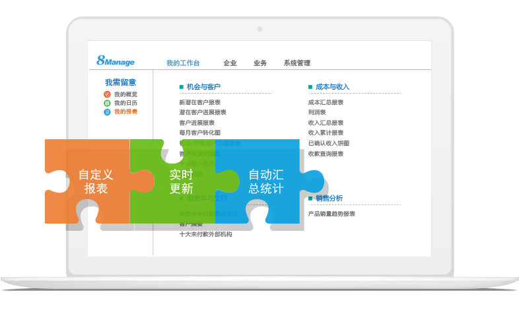Open the 企业 menu
Viewport: 519px width, 310px height.
click(230, 63)
